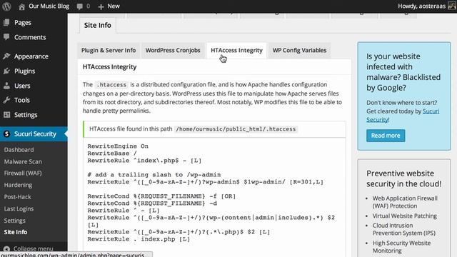Screen dimensions: 457x257
Task: Click the Pages sidebar icon
Action: click(x=6, y=22)
